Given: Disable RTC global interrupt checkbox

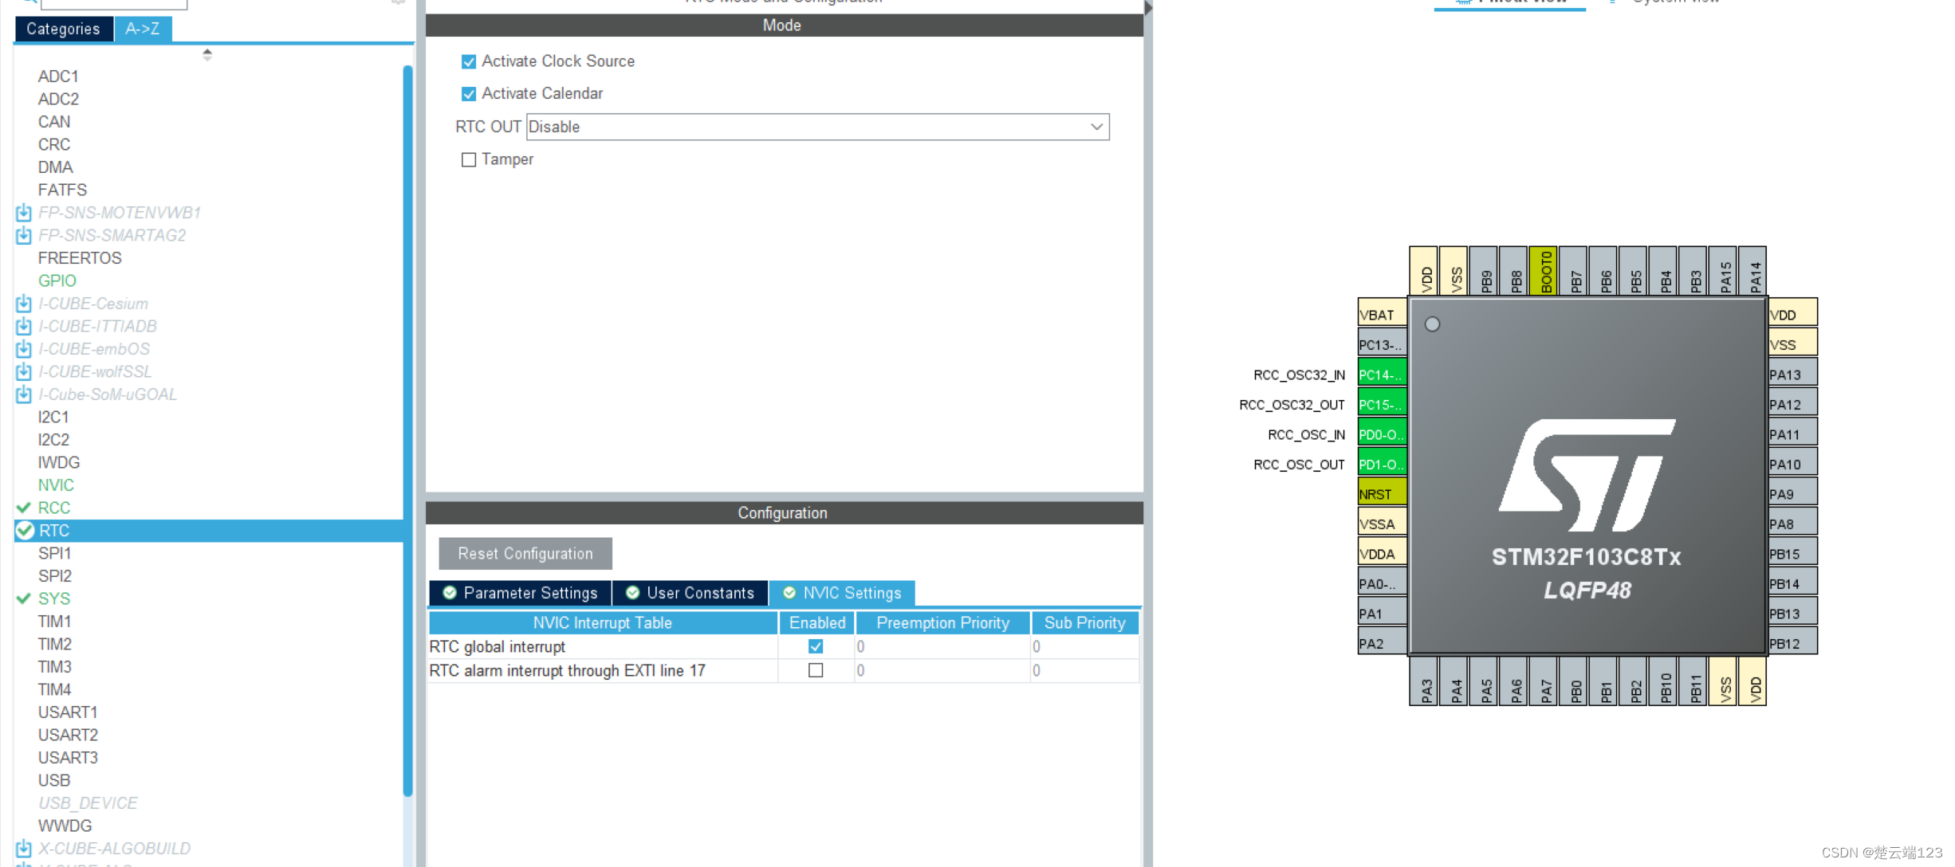Looking at the screenshot, I should pyautogui.click(x=816, y=646).
